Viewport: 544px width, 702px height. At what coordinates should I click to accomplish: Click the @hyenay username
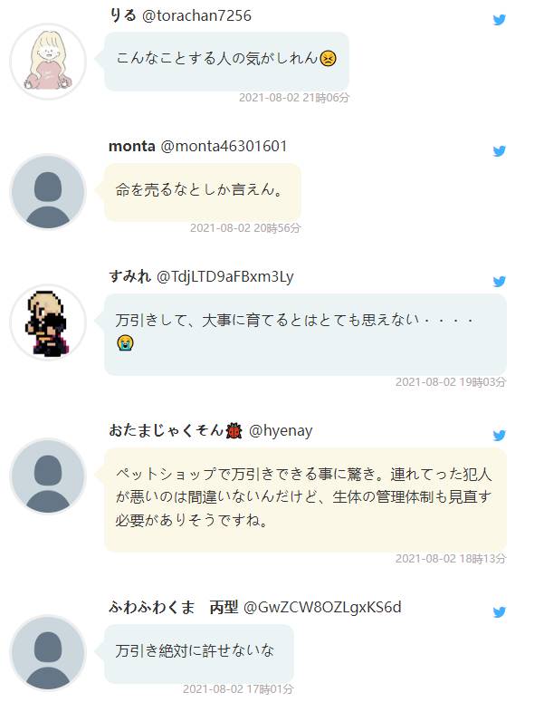[x=281, y=430]
